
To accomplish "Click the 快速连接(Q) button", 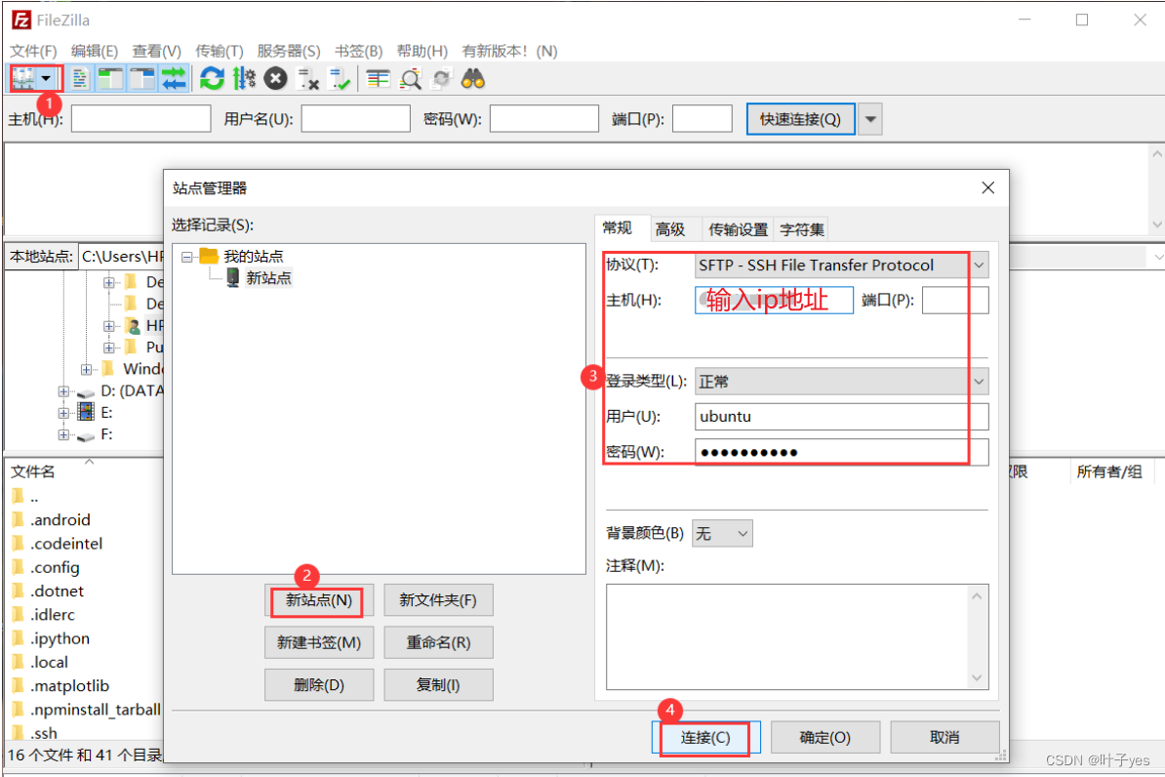I will pyautogui.click(x=800, y=119).
